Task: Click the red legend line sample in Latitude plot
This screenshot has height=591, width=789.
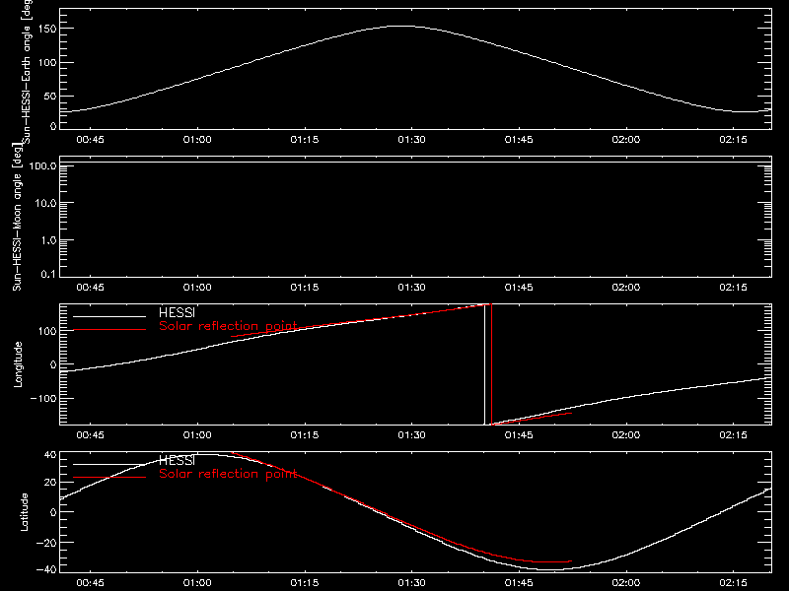Action: point(109,478)
